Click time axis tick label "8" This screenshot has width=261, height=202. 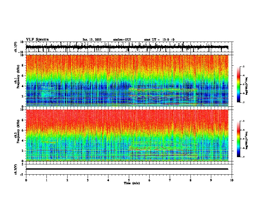pos(190,180)
